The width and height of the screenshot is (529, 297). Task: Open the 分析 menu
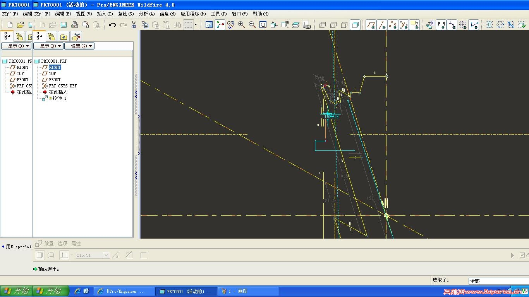[x=146, y=14]
